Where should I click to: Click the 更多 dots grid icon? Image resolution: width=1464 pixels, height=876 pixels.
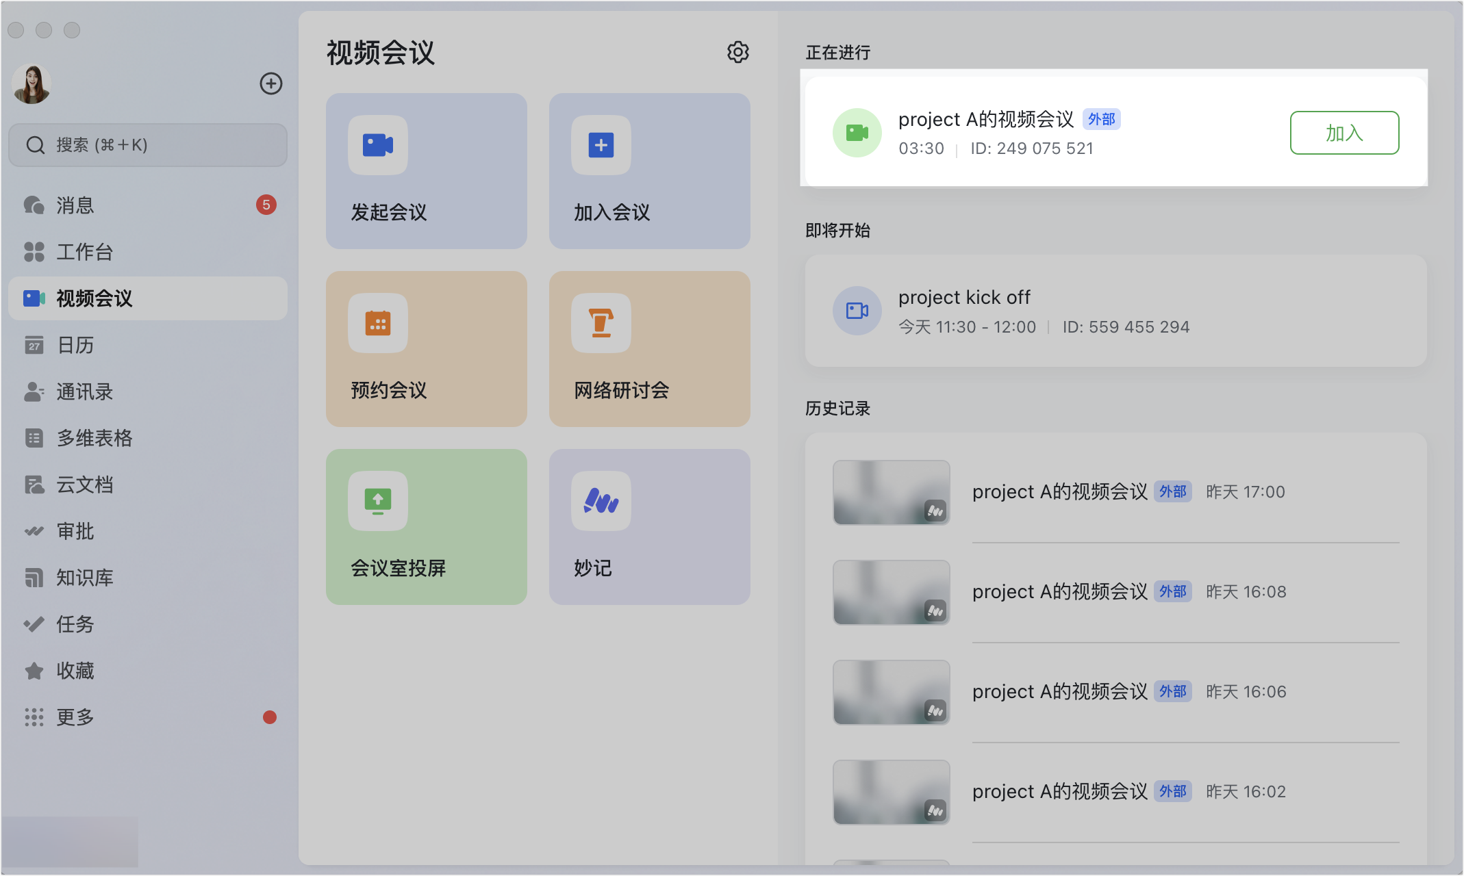tap(34, 717)
